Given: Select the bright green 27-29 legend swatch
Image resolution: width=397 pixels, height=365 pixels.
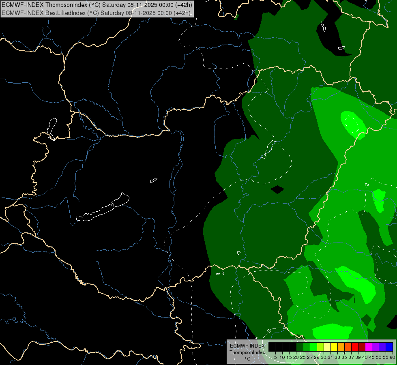Looking at the screenshot, I should (x=313, y=347).
